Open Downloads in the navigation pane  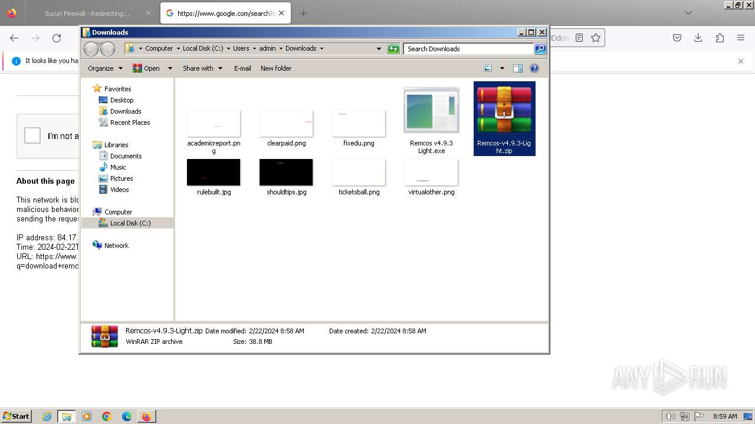point(126,111)
